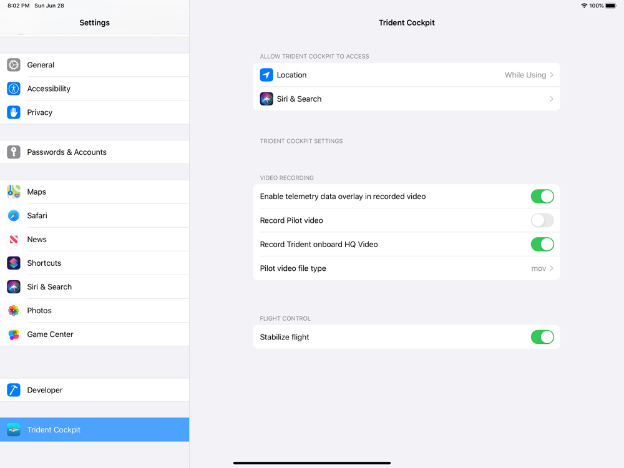The image size is (624, 468).
Task: Disable telemetry data overlay toggle
Action: point(542,196)
